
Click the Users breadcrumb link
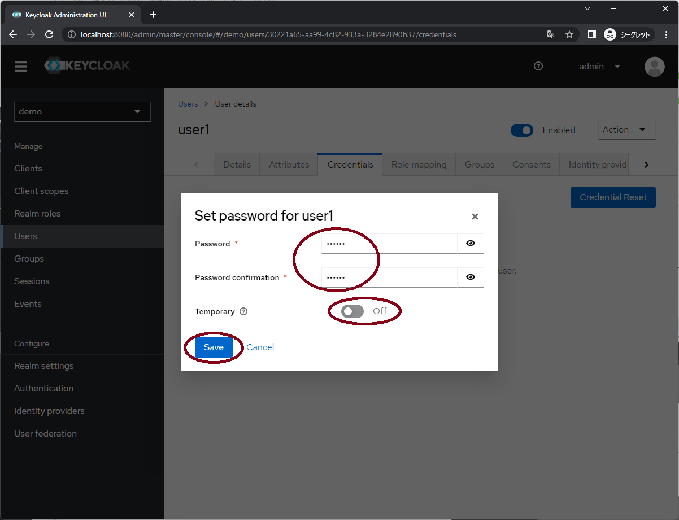point(188,104)
